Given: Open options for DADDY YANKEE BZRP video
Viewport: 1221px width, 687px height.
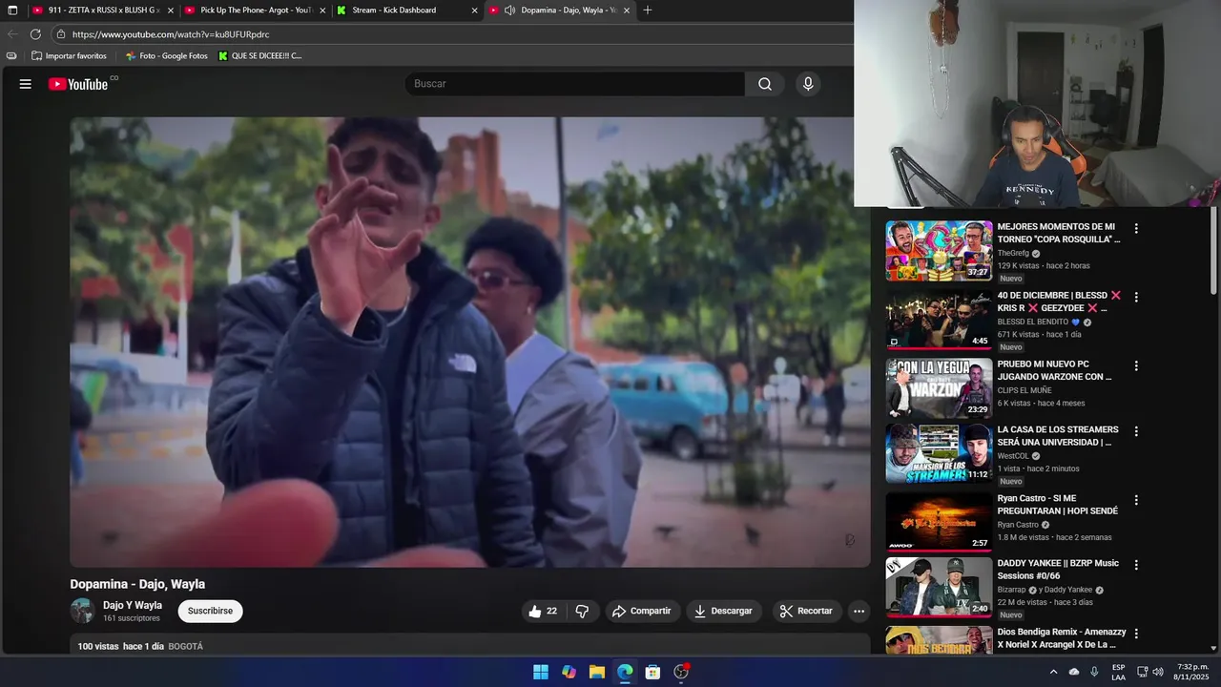Looking at the screenshot, I should point(1135,565).
